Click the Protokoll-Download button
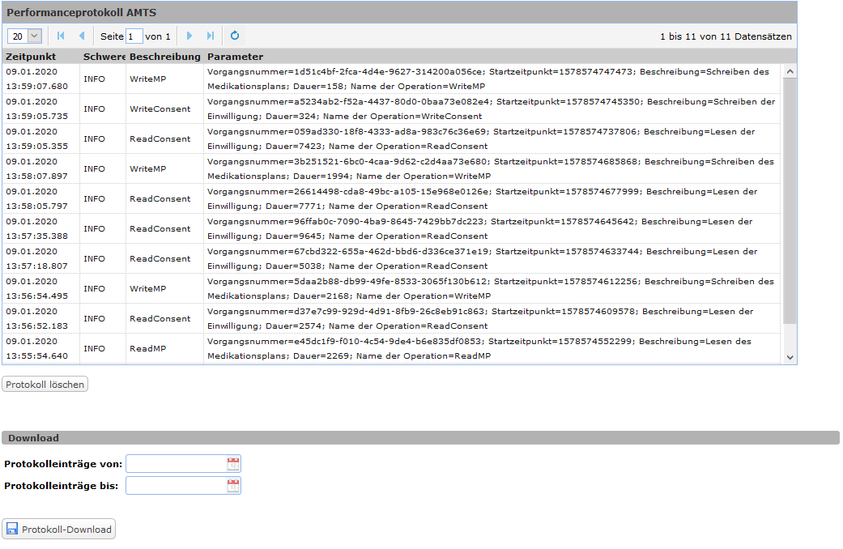 59,530
